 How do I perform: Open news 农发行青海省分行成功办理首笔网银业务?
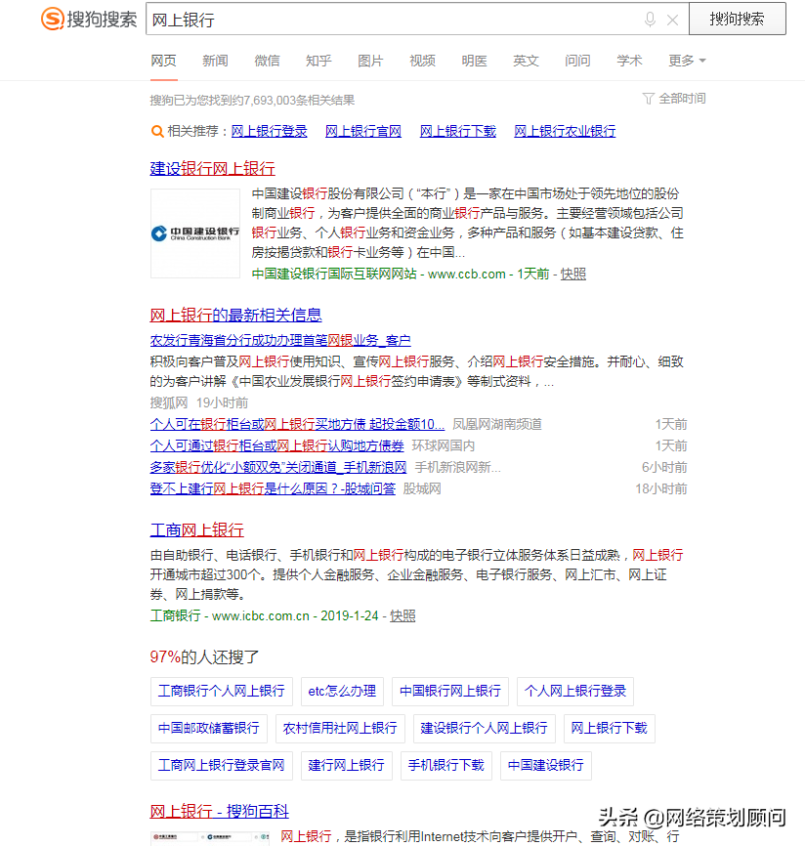[x=280, y=340]
